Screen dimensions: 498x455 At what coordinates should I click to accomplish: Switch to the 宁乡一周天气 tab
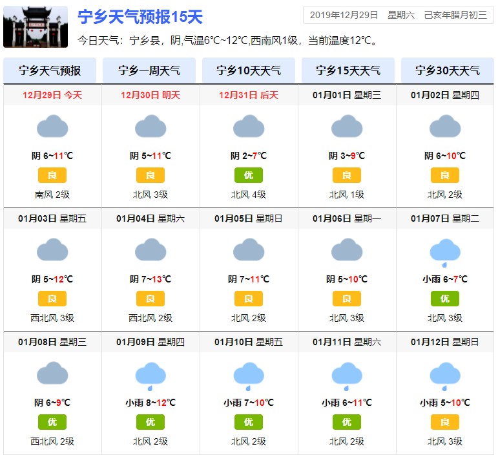click(x=149, y=70)
